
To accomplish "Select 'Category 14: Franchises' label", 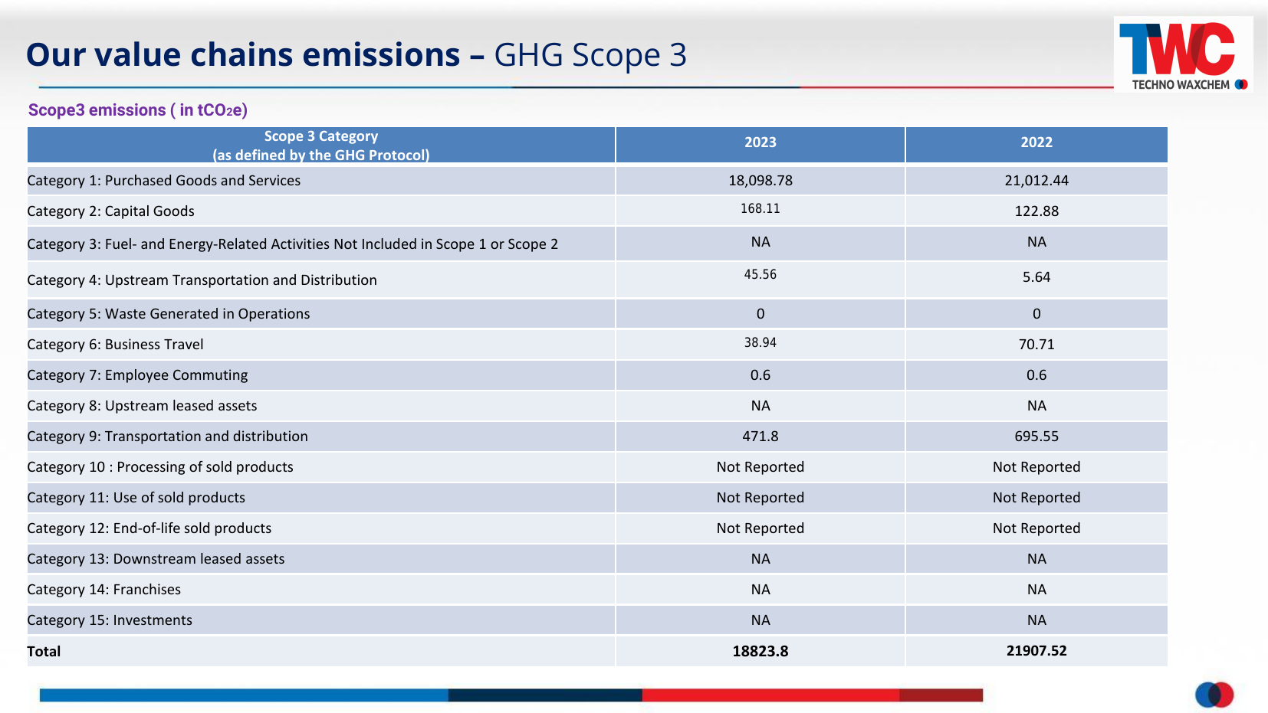I will pyautogui.click(x=103, y=590).
